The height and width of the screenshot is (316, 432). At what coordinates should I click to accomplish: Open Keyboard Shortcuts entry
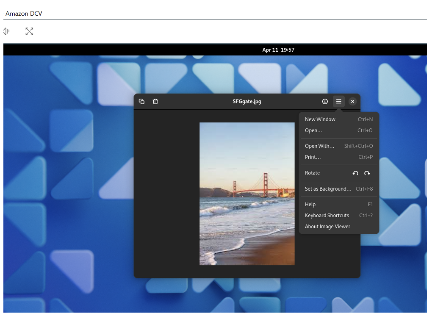pyautogui.click(x=327, y=216)
